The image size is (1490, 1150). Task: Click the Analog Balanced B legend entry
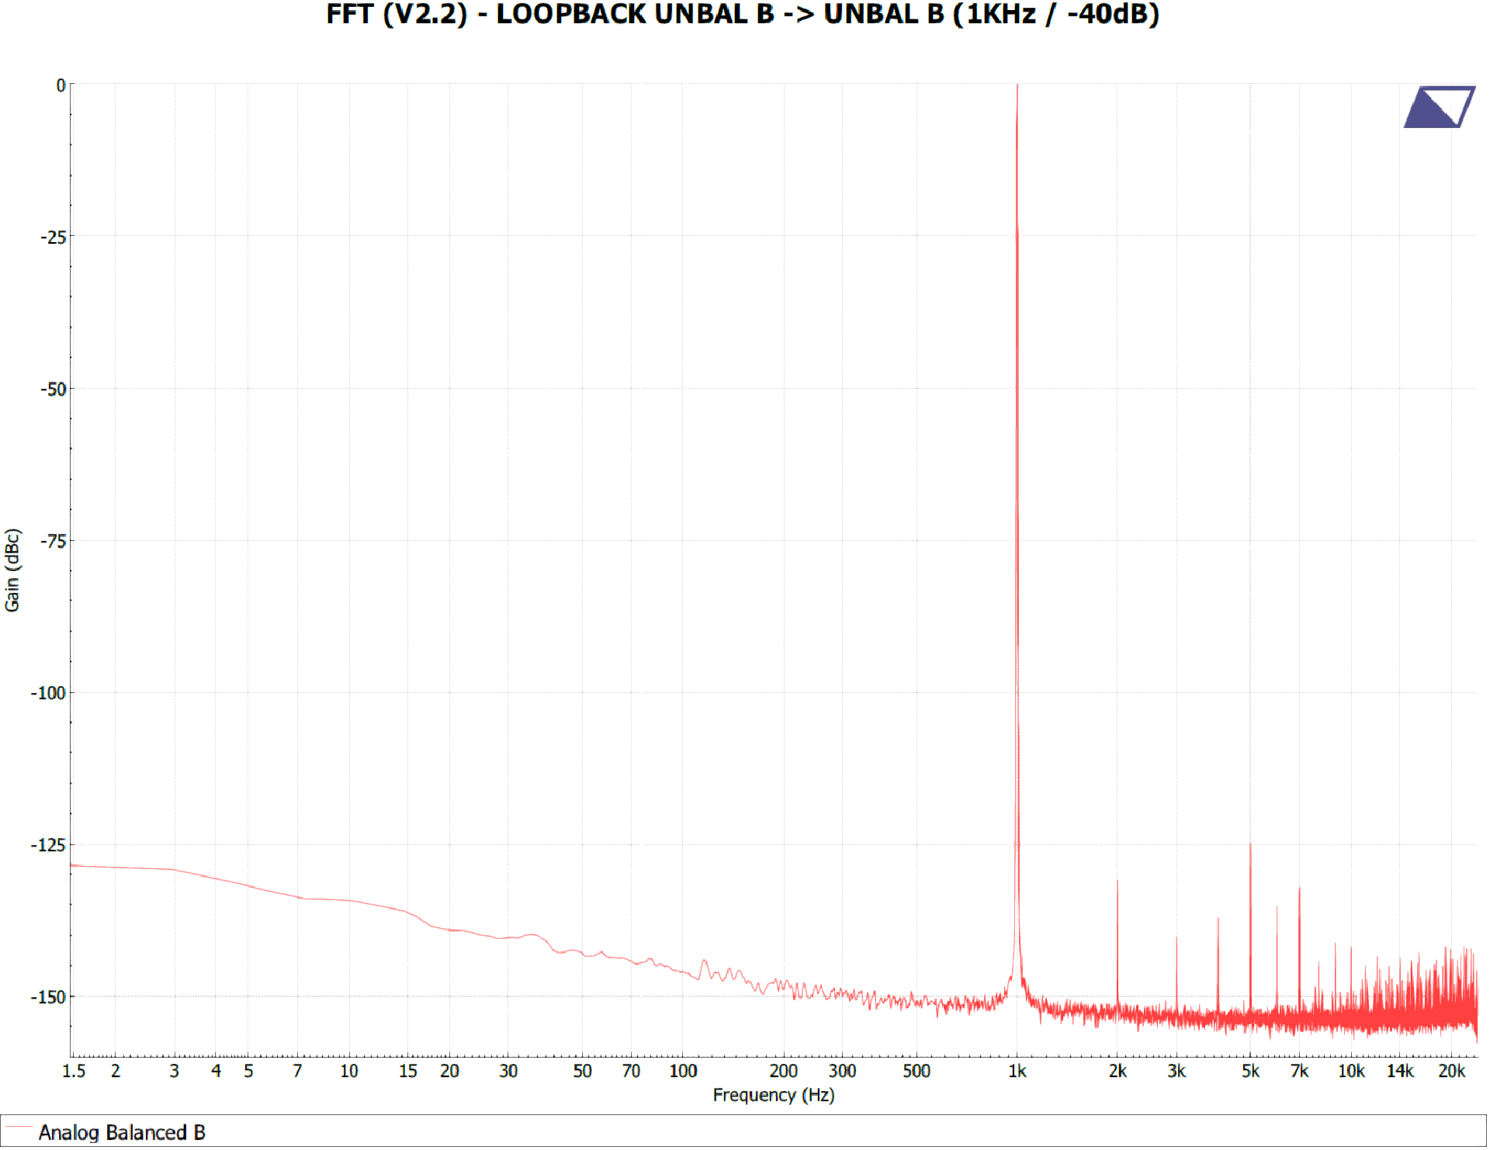click(122, 1133)
